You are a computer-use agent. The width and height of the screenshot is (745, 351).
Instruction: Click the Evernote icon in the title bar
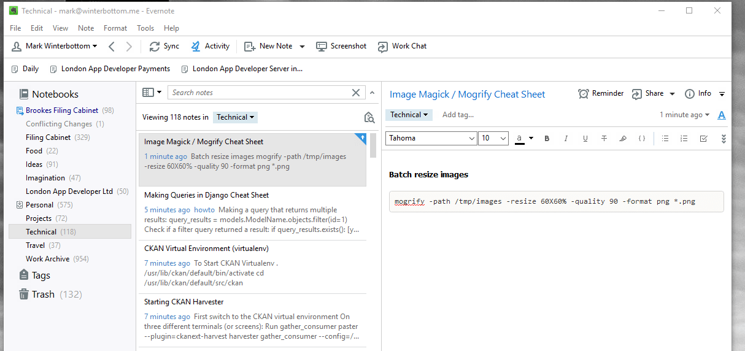(14, 10)
